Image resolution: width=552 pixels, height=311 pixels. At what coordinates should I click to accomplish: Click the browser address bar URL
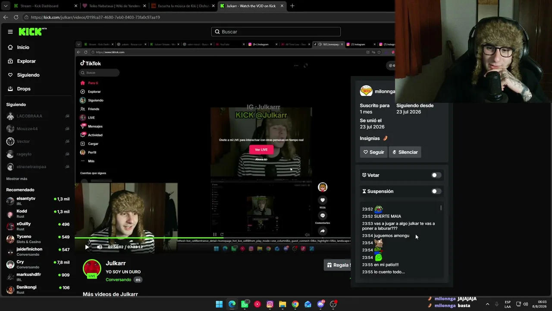pos(95,17)
